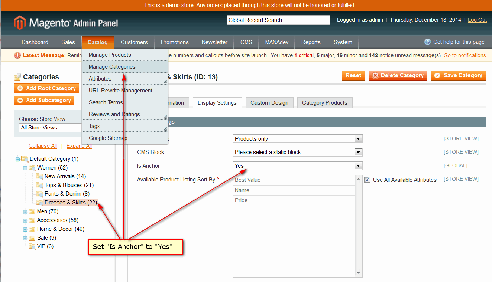This screenshot has height=282, width=492.
Task: Open Reviews and Ratings submenu item
Action: click(x=124, y=114)
